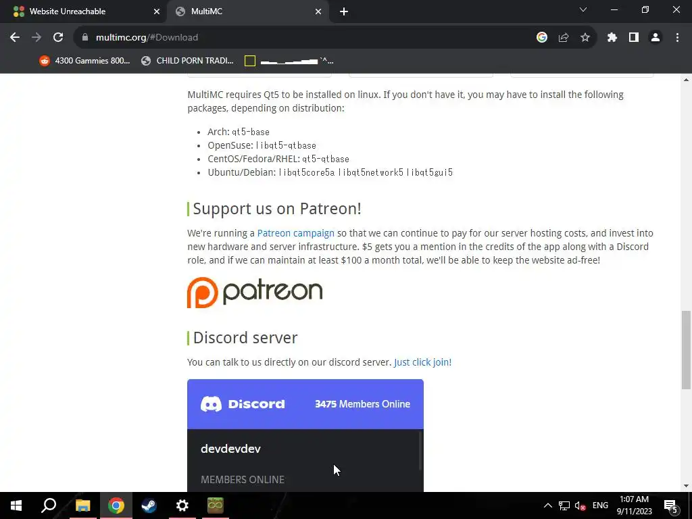This screenshot has width=692, height=519.
Task: Click the Google icon in address bar
Action: coord(541,38)
